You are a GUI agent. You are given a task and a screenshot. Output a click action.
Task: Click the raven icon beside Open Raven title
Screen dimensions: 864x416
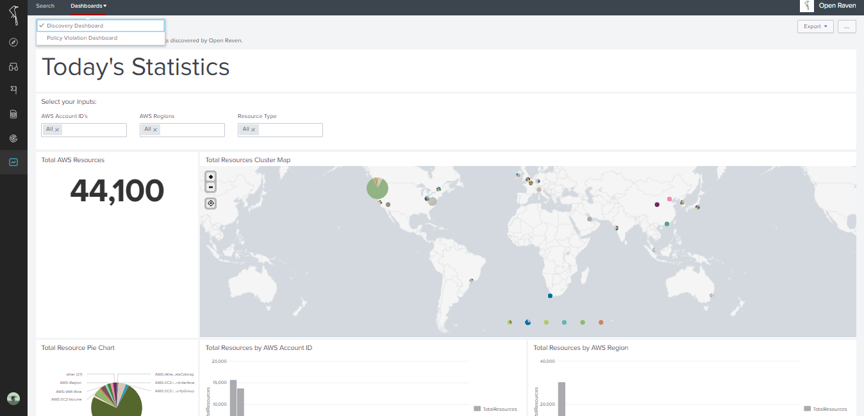pos(807,6)
